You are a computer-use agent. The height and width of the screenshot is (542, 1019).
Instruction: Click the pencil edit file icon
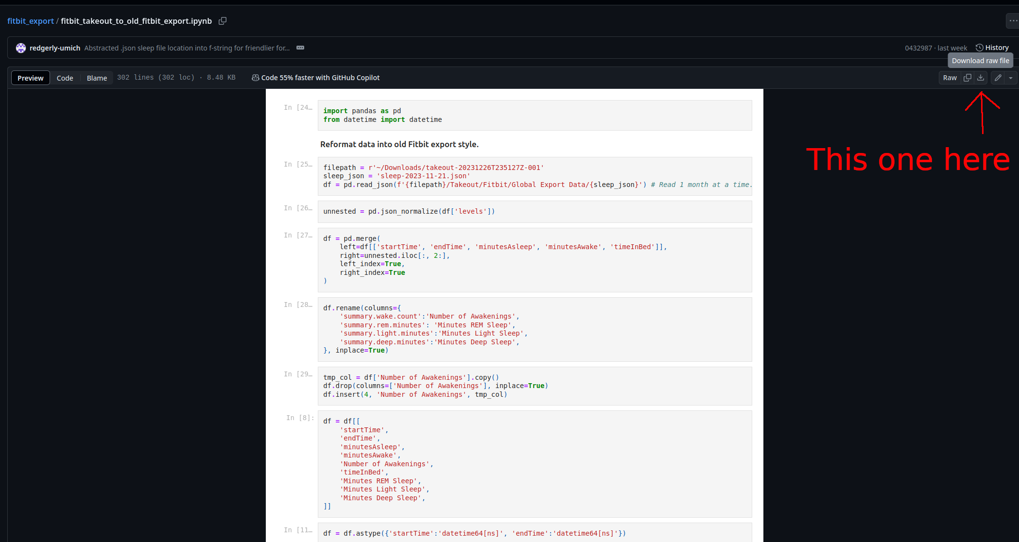click(x=998, y=78)
